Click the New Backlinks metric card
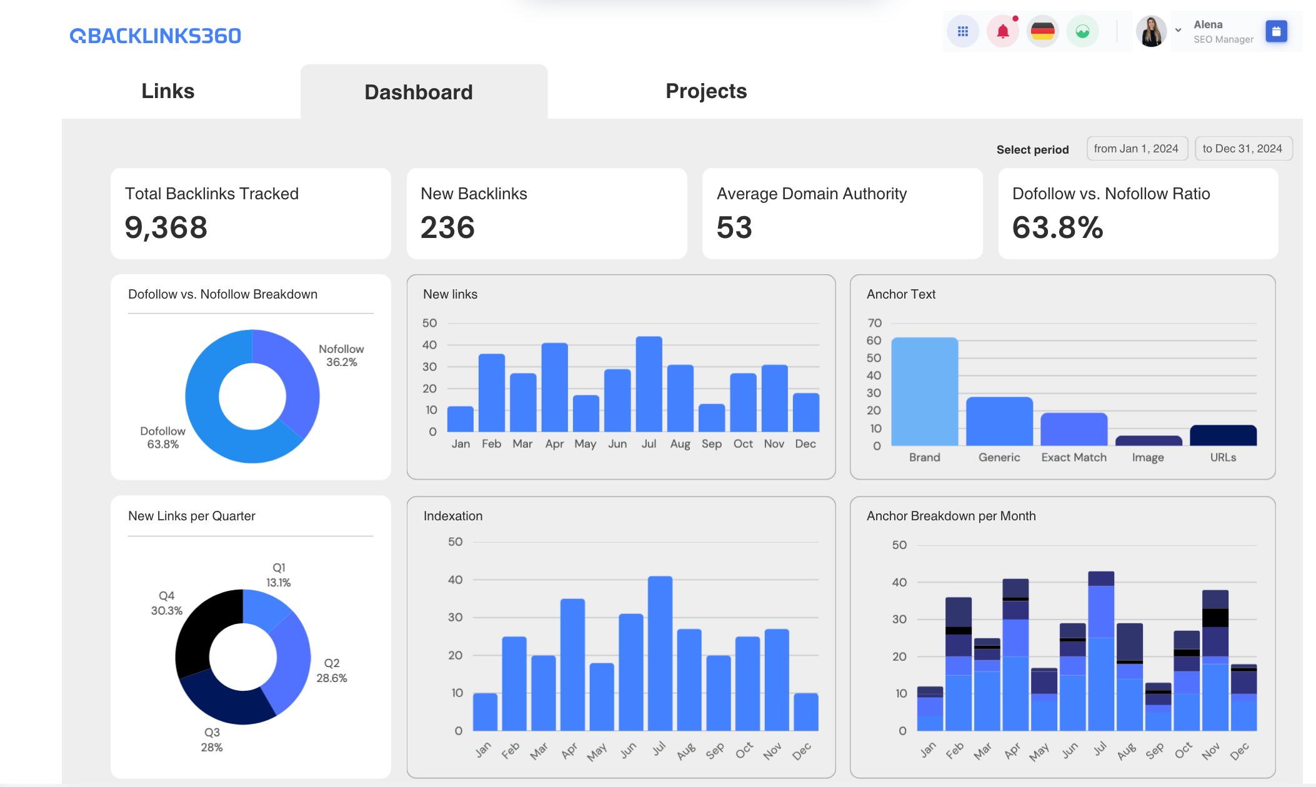1316x787 pixels. [547, 213]
